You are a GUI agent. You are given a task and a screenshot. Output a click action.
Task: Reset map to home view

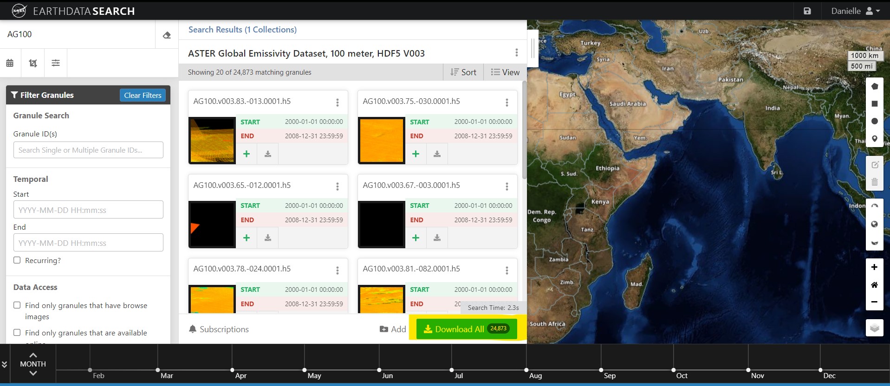coord(875,284)
